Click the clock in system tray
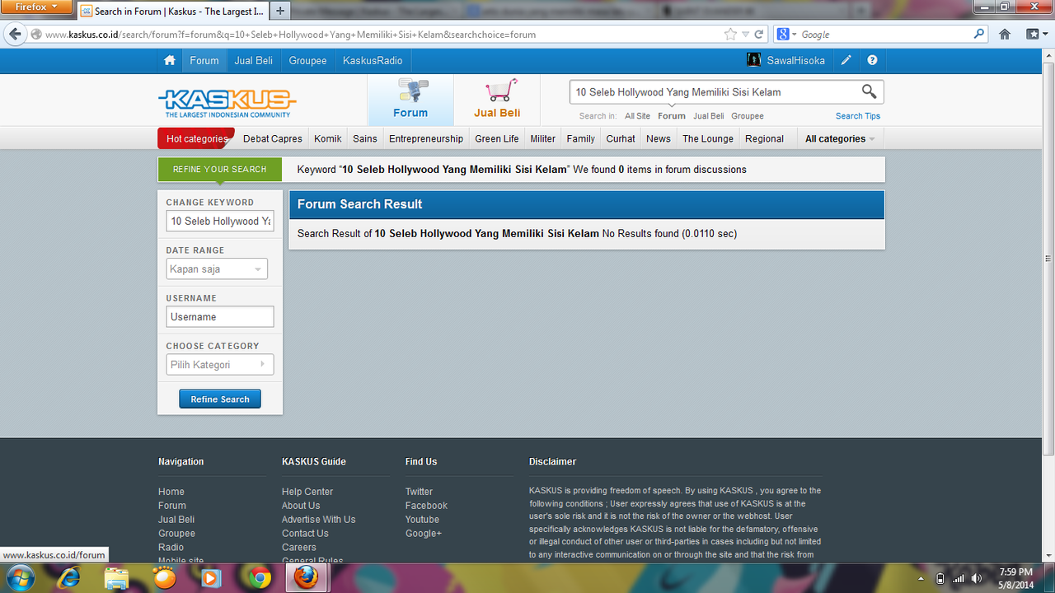1055x593 pixels. pos(1015,578)
